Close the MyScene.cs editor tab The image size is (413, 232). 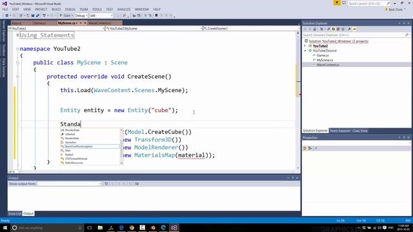(x=85, y=23)
